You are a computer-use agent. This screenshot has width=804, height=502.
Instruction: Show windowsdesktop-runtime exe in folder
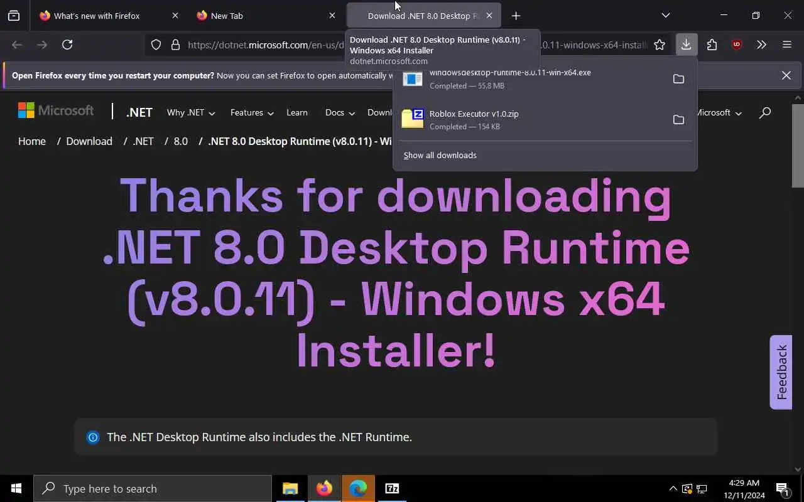678,78
